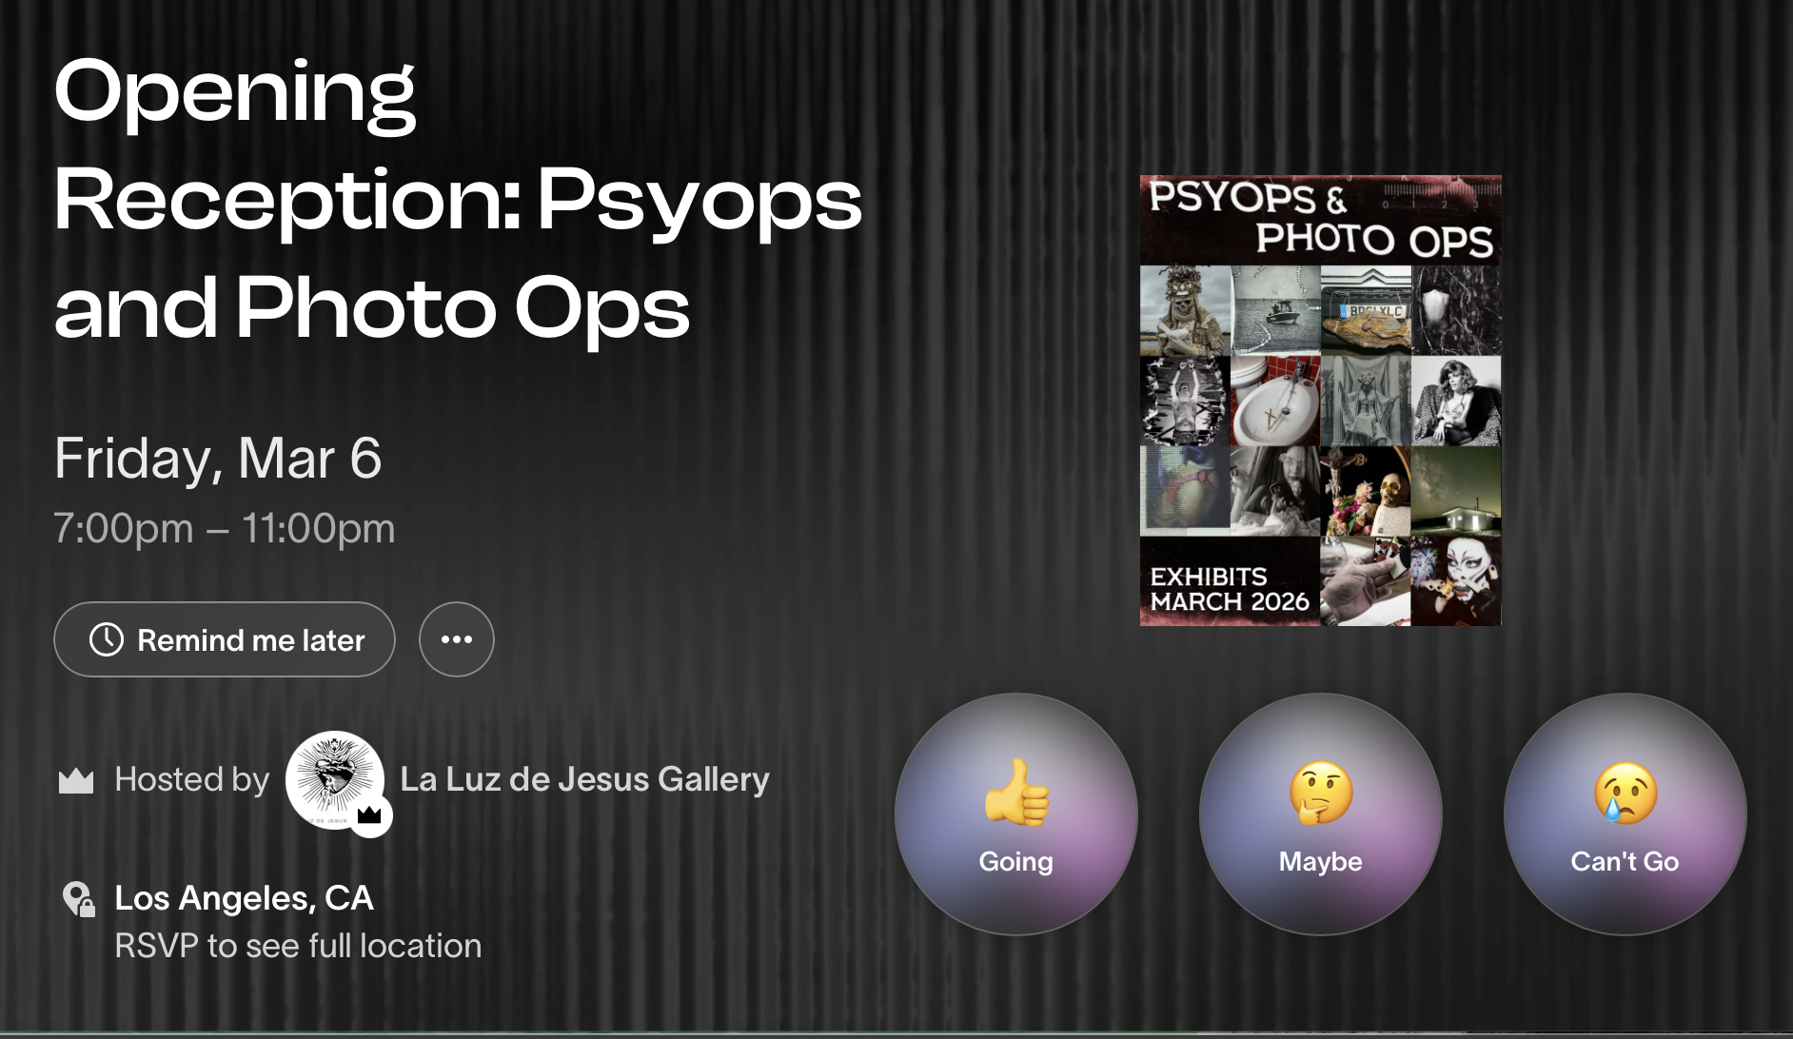
Task: Click the crown badge on the host avatar
Action: (370, 815)
